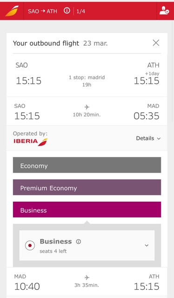Click the SAO → ATH route text
The width and height of the screenshot is (174, 298).
[x=42, y=11]
